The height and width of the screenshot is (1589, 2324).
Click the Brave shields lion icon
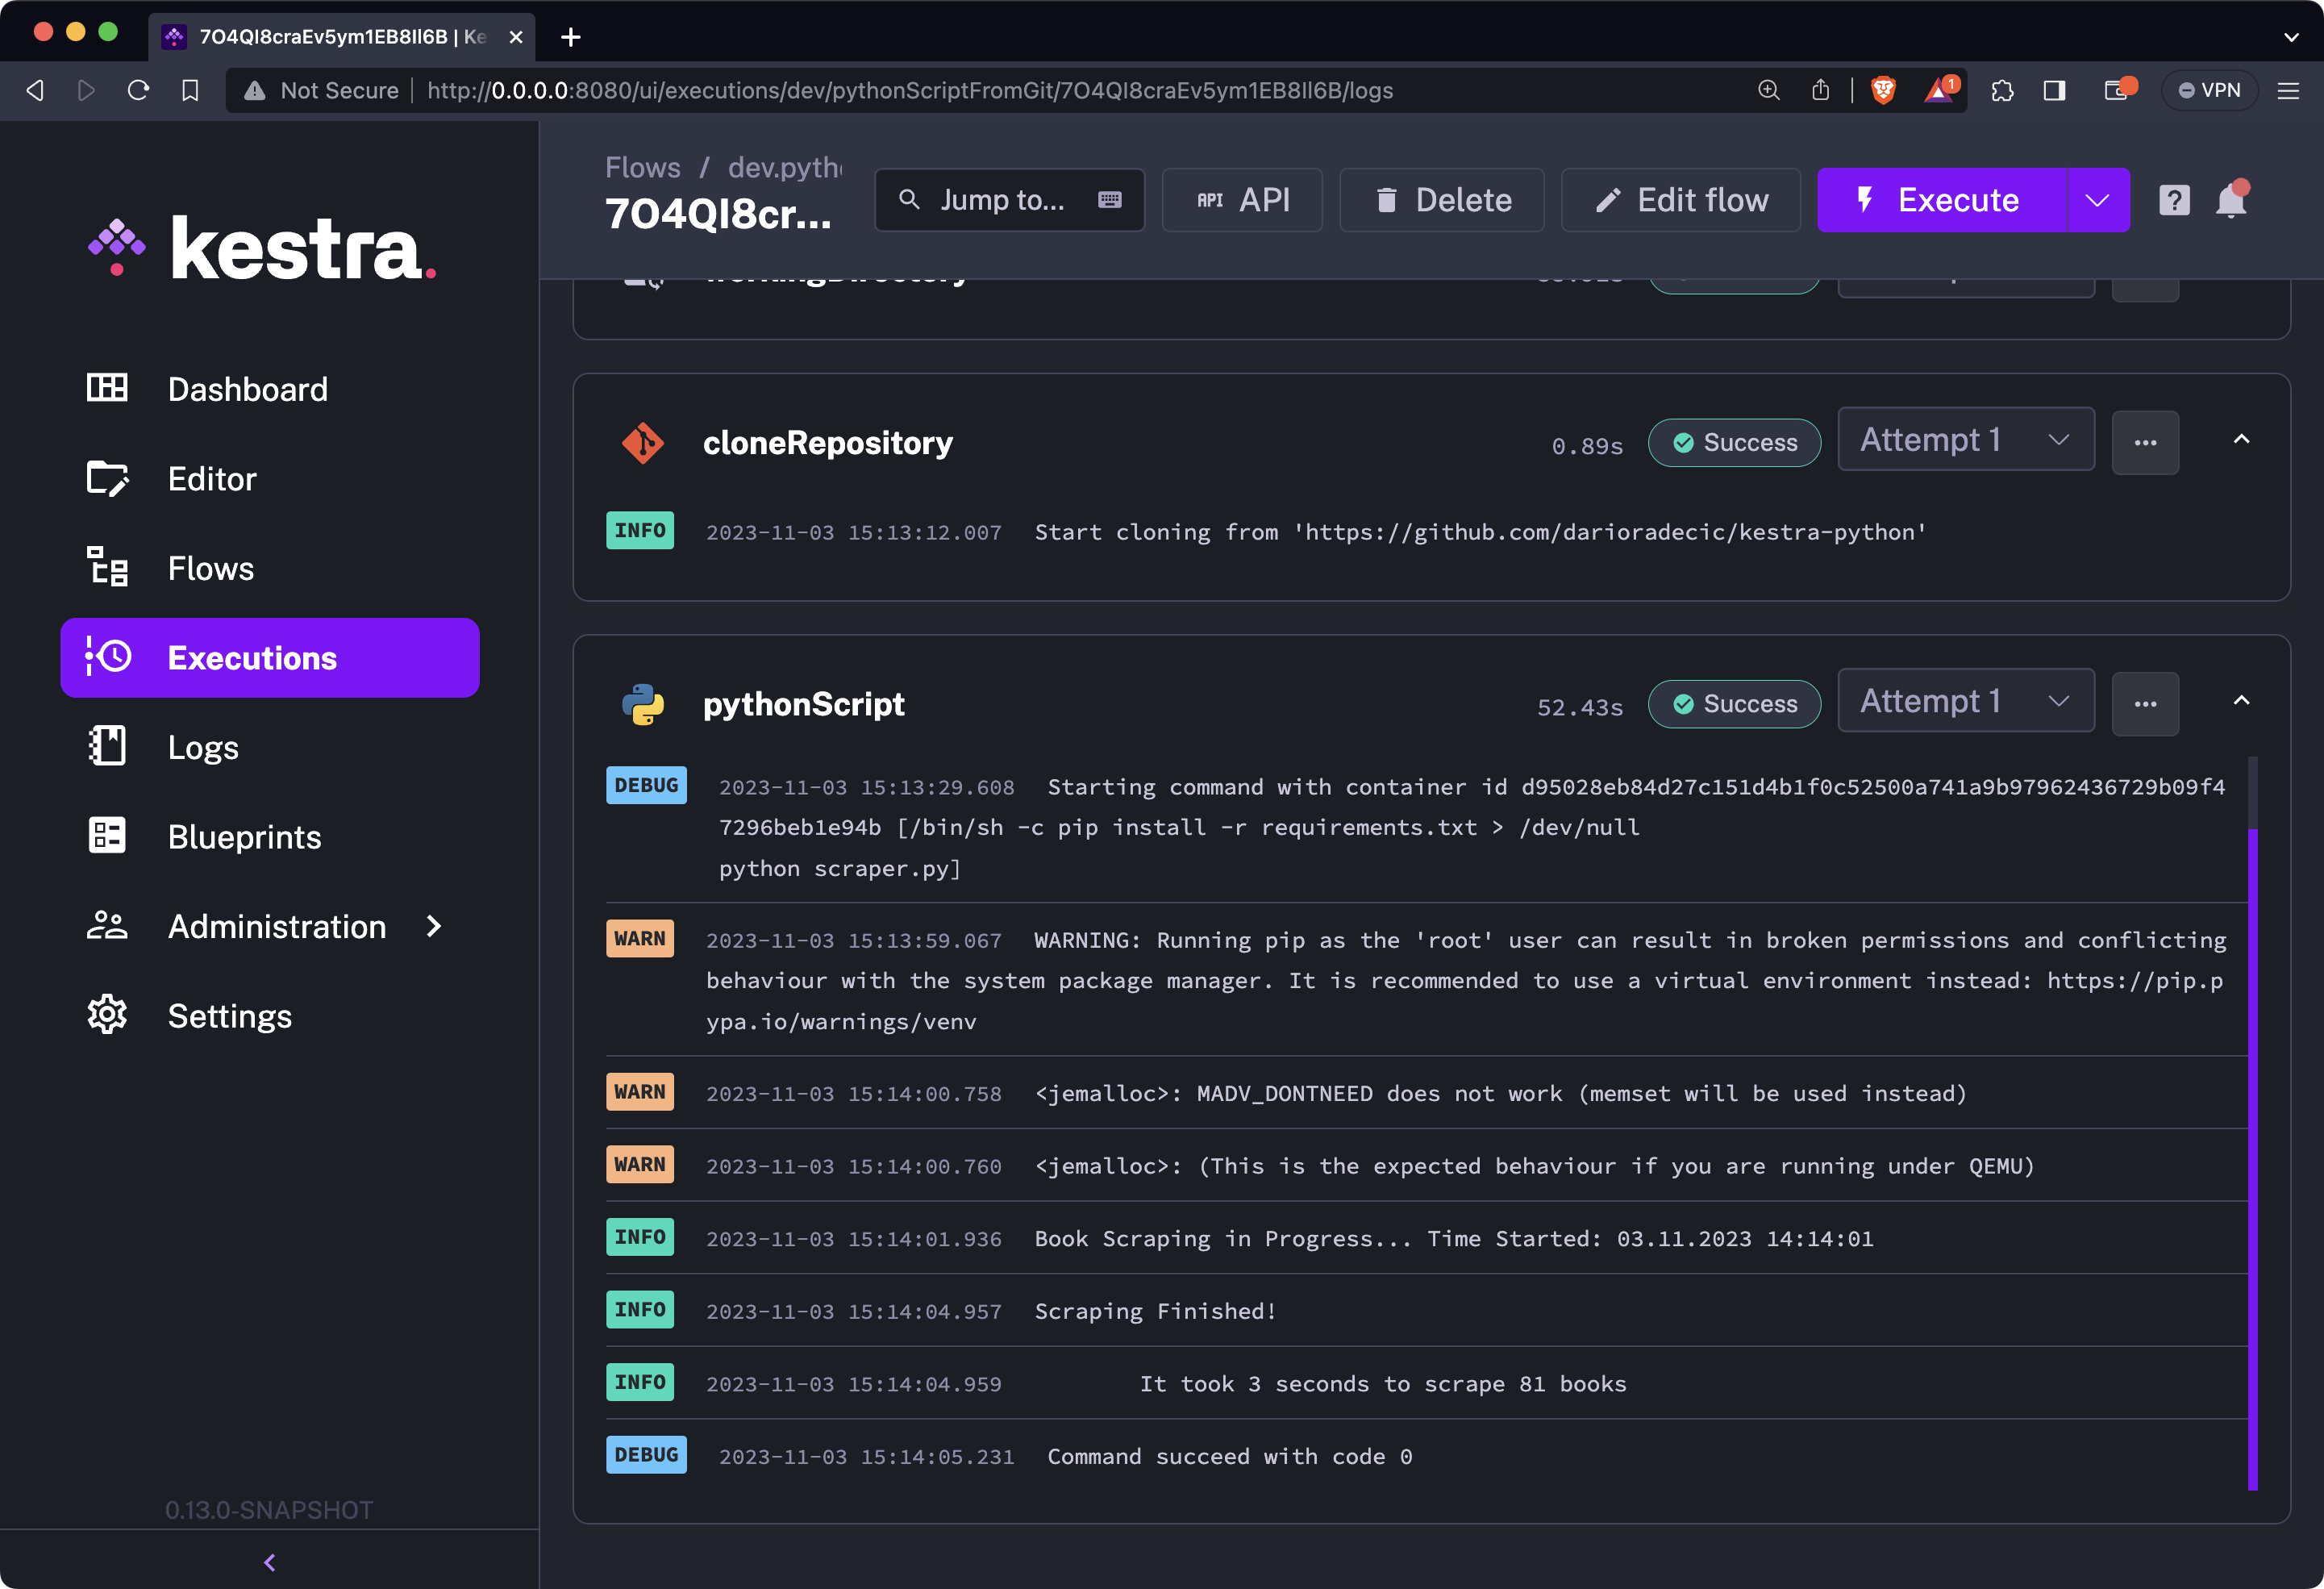tap(1883, 90)
